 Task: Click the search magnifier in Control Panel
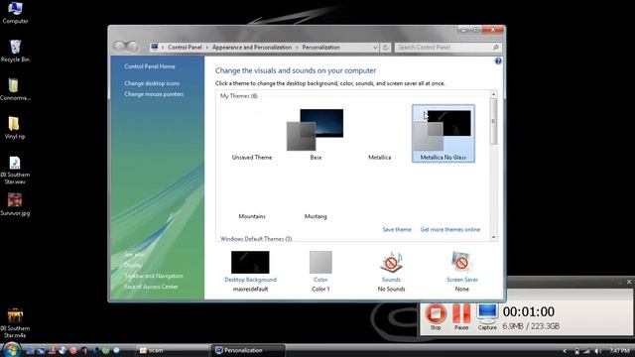coord(496,48)
